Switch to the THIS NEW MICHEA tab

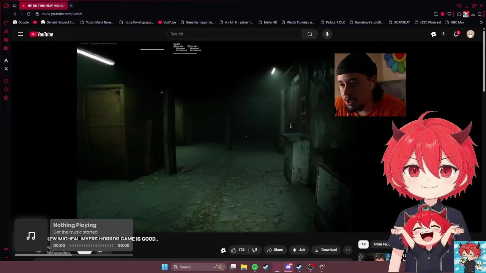(43, 6)
